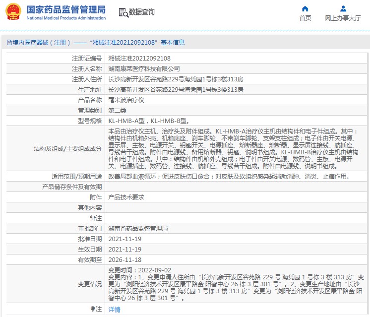Click the 注册证编号 row label
Screen dimensions: 370x317
coord(87,59)
